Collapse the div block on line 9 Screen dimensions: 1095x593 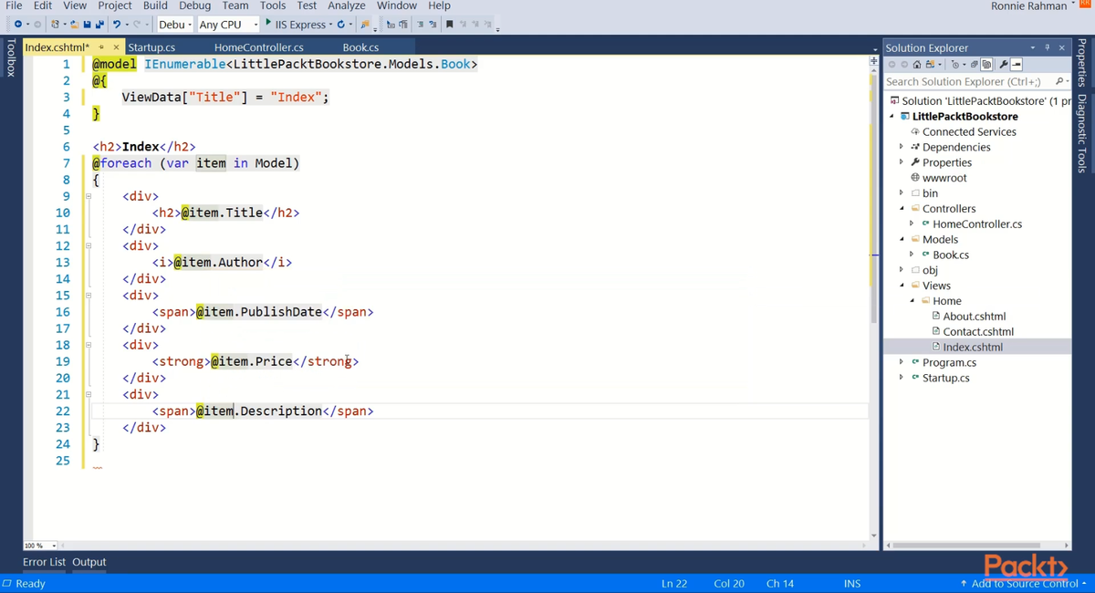pyautogui.click(x=89, y=196)
